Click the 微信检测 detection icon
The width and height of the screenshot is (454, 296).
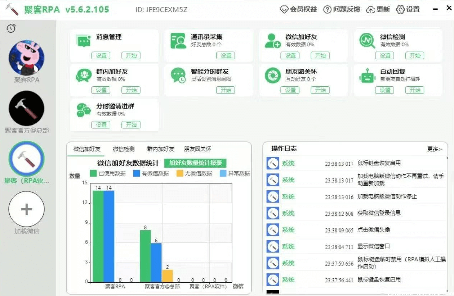pyautogui.click(x=367, y=41)
